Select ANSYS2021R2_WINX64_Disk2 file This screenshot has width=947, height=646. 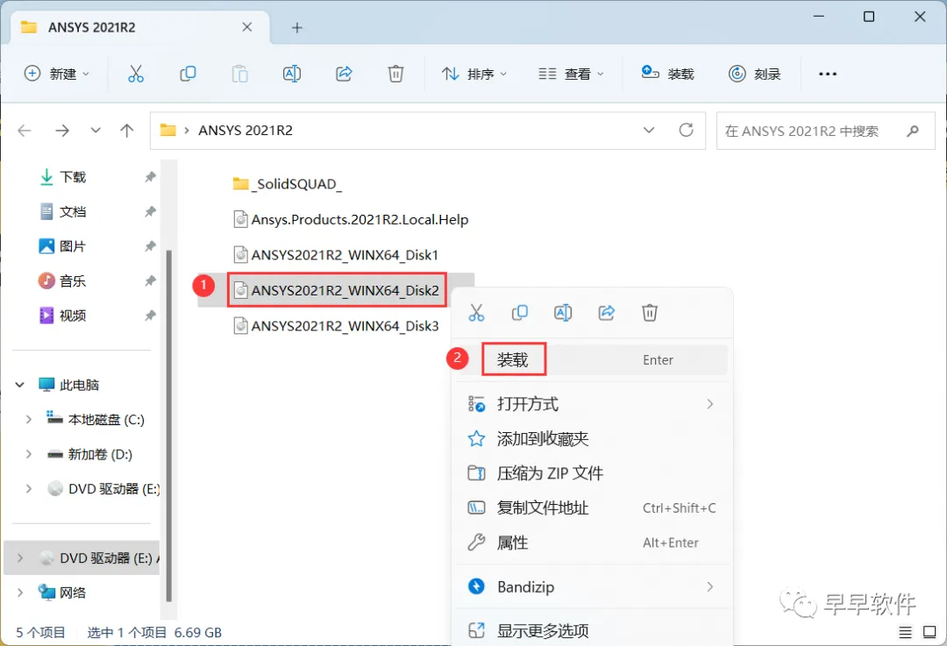coord(337,290)
